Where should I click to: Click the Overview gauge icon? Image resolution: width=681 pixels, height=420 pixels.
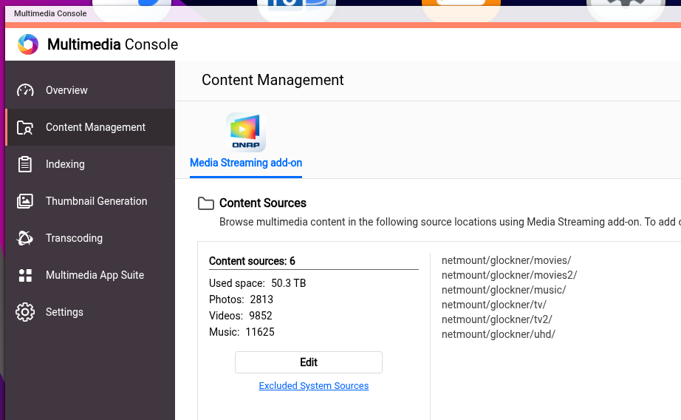[x=25, y=90]
